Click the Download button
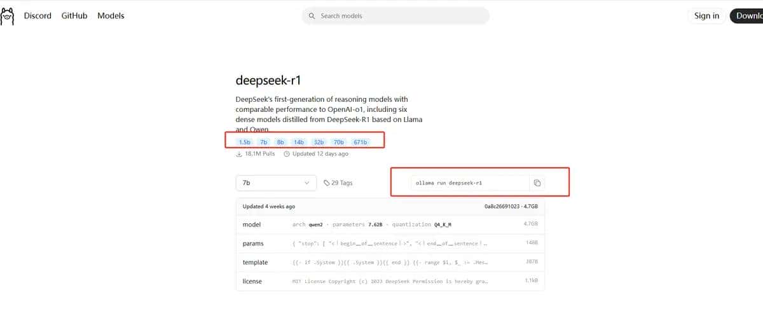The image size is (763, 311). (x=746, y=16)
